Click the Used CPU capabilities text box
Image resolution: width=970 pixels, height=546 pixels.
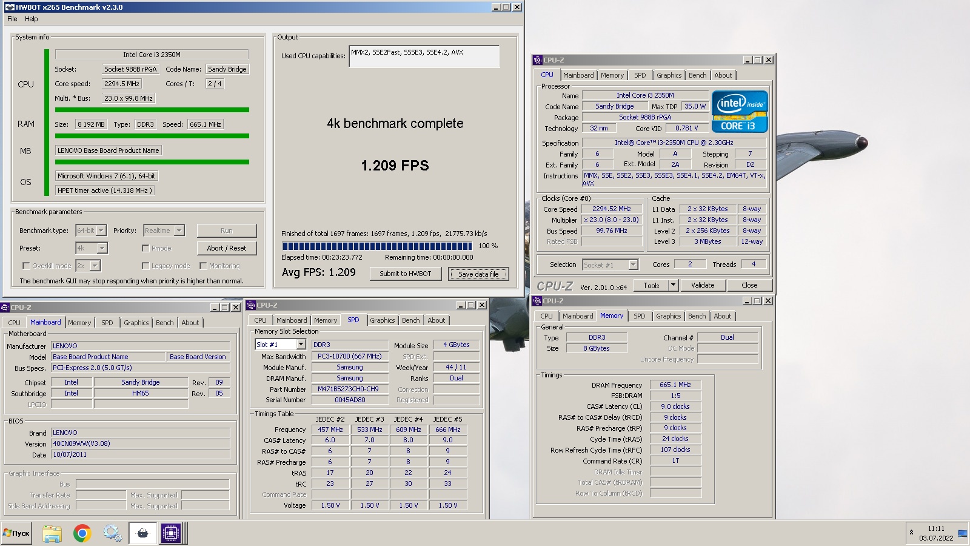(x=424, y=56)
